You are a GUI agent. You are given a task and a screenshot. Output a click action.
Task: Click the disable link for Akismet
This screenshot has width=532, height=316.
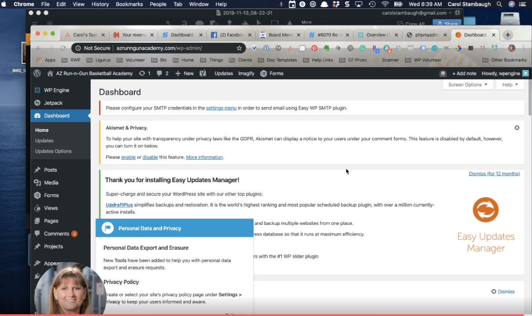click(150, 157)
